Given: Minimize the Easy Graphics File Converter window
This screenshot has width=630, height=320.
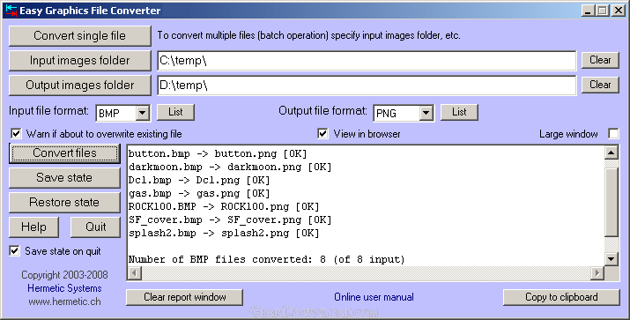Looking at the screenshot, I should click(x=589, y=11).
